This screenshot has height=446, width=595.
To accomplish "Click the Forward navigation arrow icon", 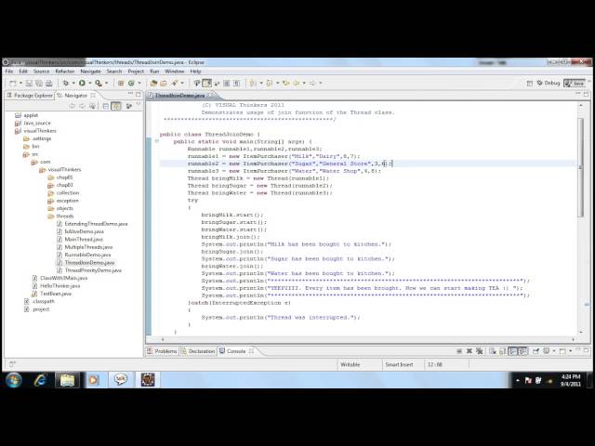I will tap(312, 83).
